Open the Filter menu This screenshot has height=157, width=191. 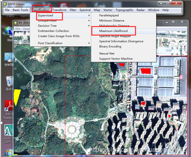[x=73, y=10]
